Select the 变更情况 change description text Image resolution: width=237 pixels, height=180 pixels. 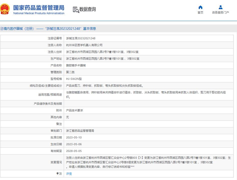[x=148, y=162]
